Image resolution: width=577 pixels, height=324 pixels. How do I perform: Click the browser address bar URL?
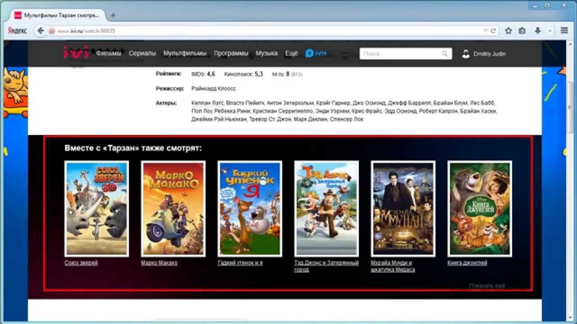[86, 31]
